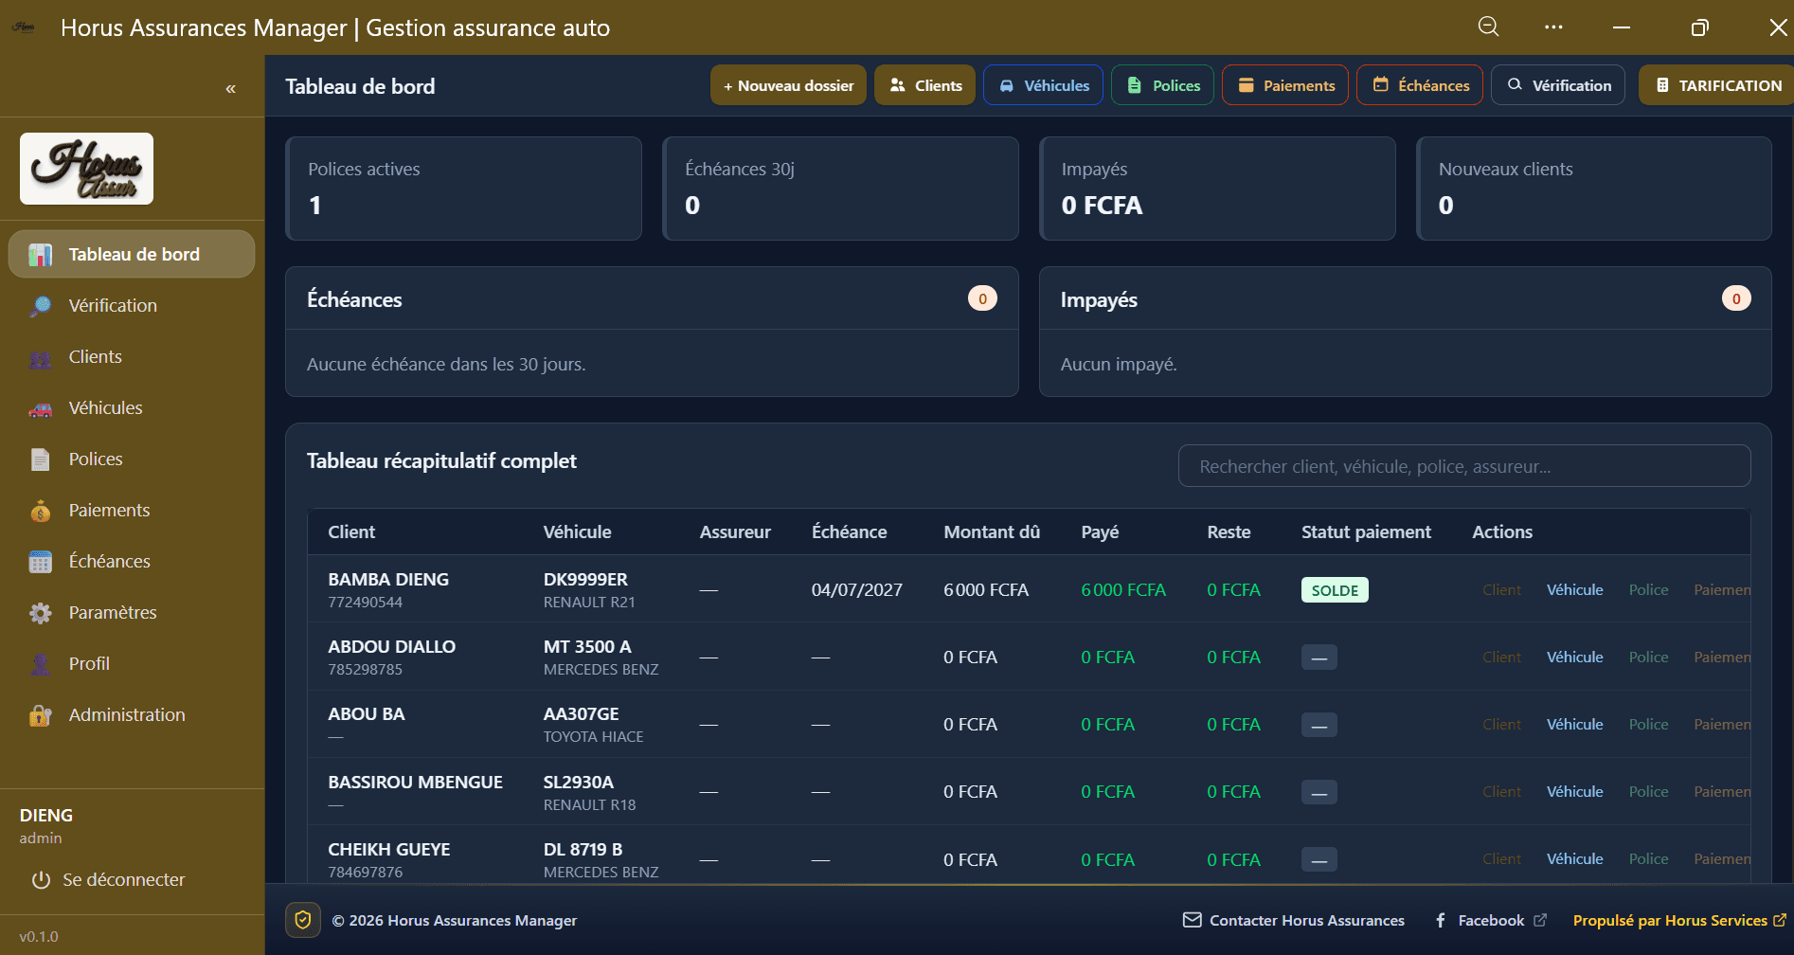Click the top Véhicules car icon button
Screen dimensions: 1794x955
pyautogui.click(x=1043, y=85)
